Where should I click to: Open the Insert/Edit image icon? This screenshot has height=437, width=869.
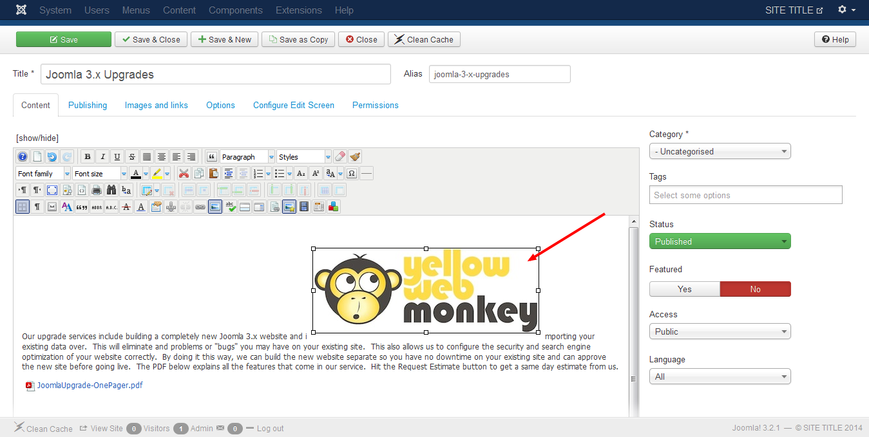point(215,207)
